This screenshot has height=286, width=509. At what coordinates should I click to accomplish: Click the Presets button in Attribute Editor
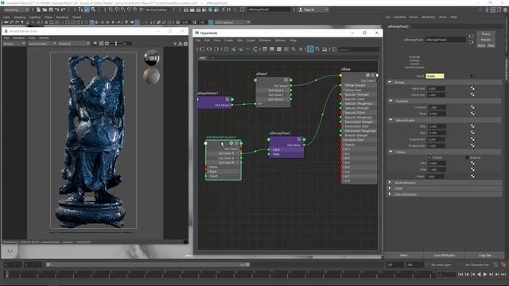[486, 40]
